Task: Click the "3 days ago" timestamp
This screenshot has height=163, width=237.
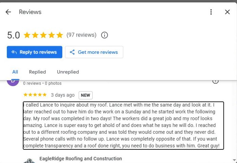Action: click(63, 95)
